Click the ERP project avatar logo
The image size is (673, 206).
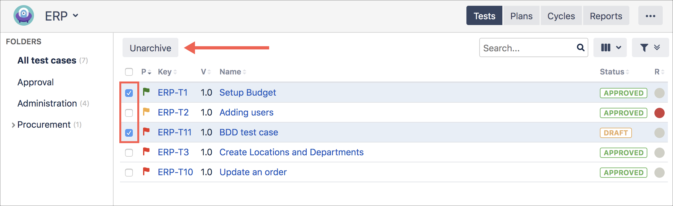(x=24, y=15)
